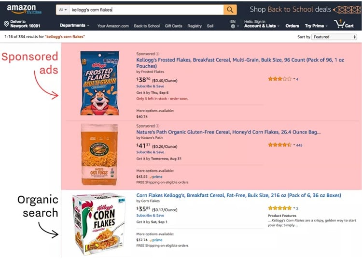
Task: Click the Nature's Path star rating
Action: [280, 145]
